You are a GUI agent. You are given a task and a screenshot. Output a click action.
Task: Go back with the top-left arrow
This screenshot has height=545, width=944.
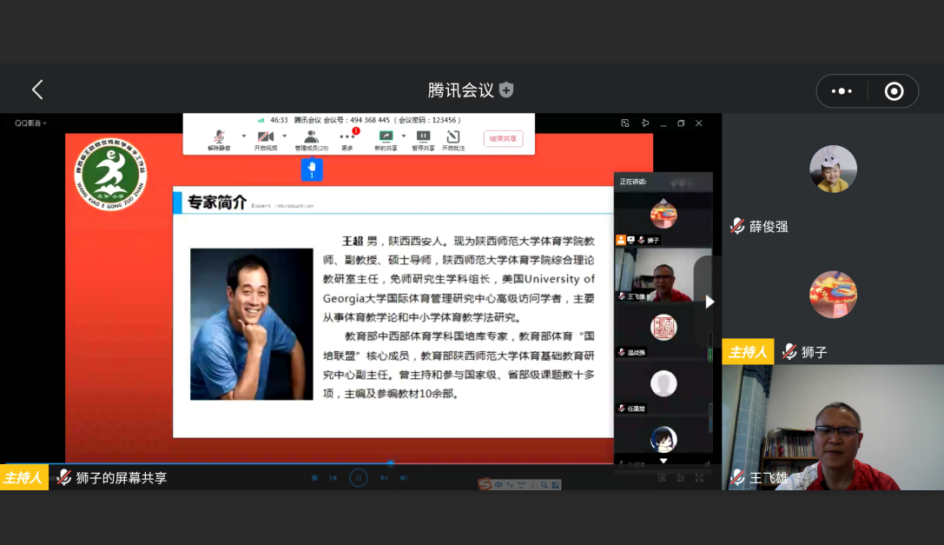(x=37, y=90)
